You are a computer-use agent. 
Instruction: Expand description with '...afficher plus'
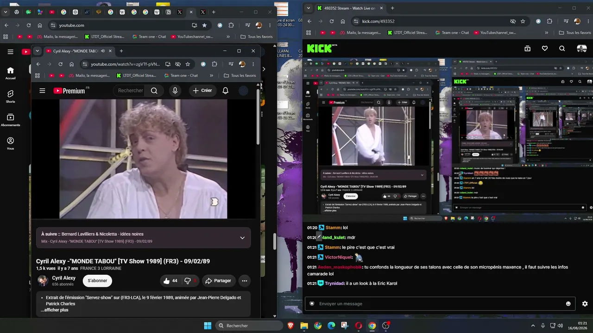55,310
